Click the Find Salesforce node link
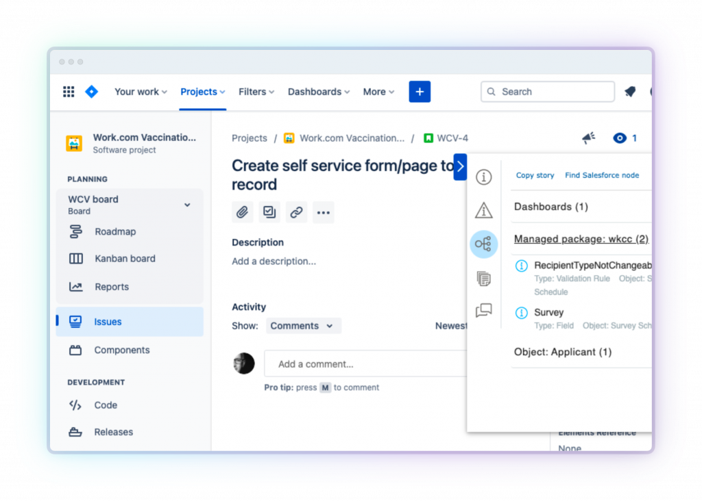 pos(602,175)
